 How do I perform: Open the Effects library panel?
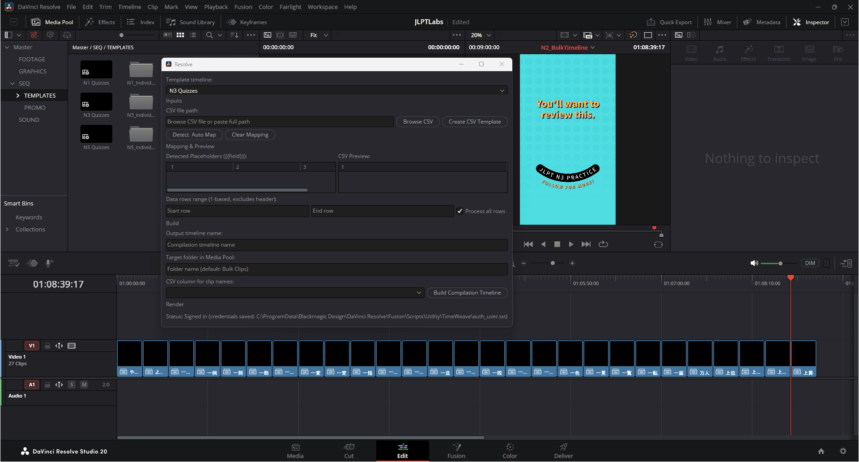click(100, 22)
